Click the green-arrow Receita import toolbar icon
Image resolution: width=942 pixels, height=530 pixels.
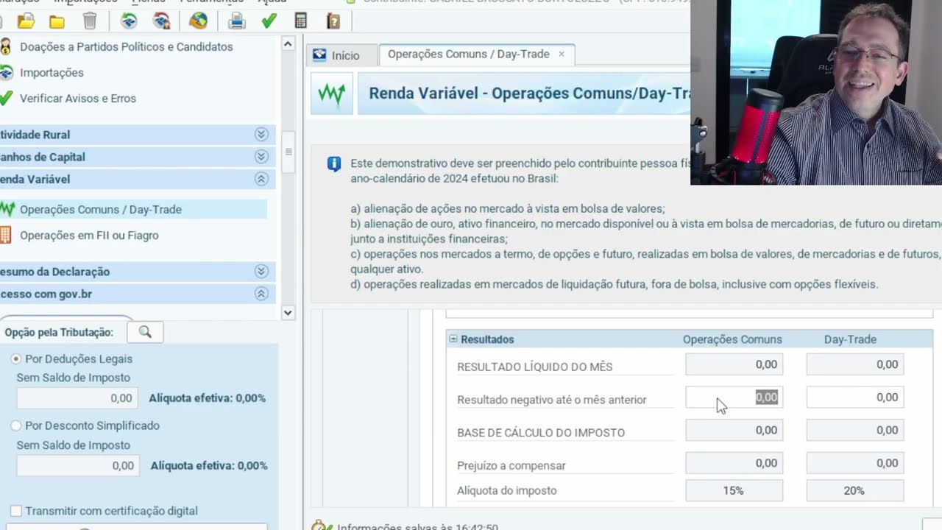tap(129, 21)
